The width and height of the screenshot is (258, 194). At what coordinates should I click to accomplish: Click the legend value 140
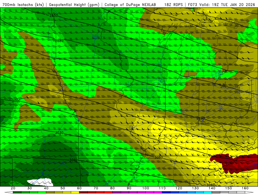click(x=212, y=188)
